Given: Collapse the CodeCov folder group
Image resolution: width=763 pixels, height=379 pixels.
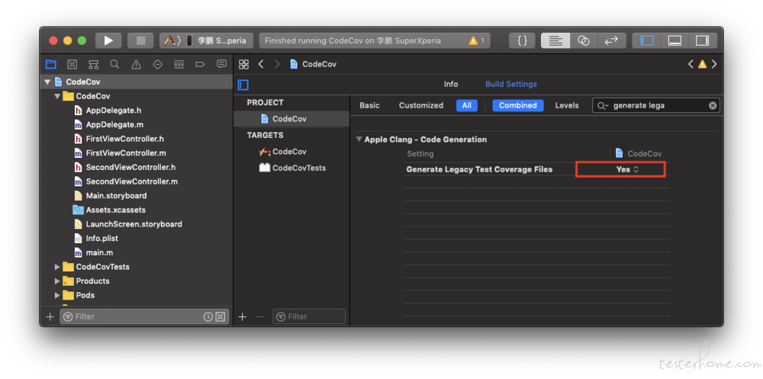Looking at the screenshot, I should pyautogui.click(x=57, y=96).
